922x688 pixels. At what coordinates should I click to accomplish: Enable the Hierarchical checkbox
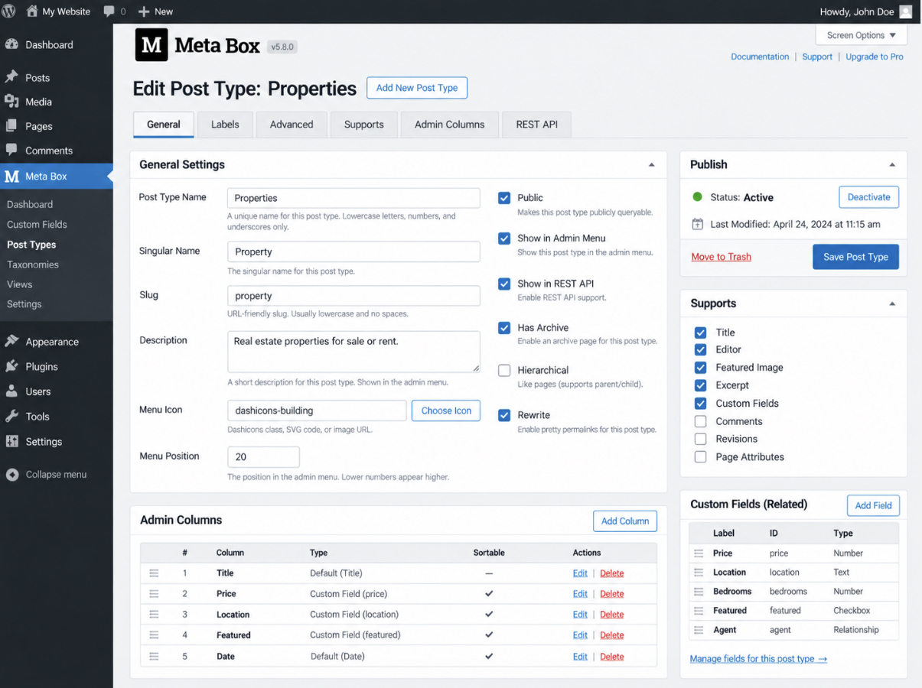[504, 371]
